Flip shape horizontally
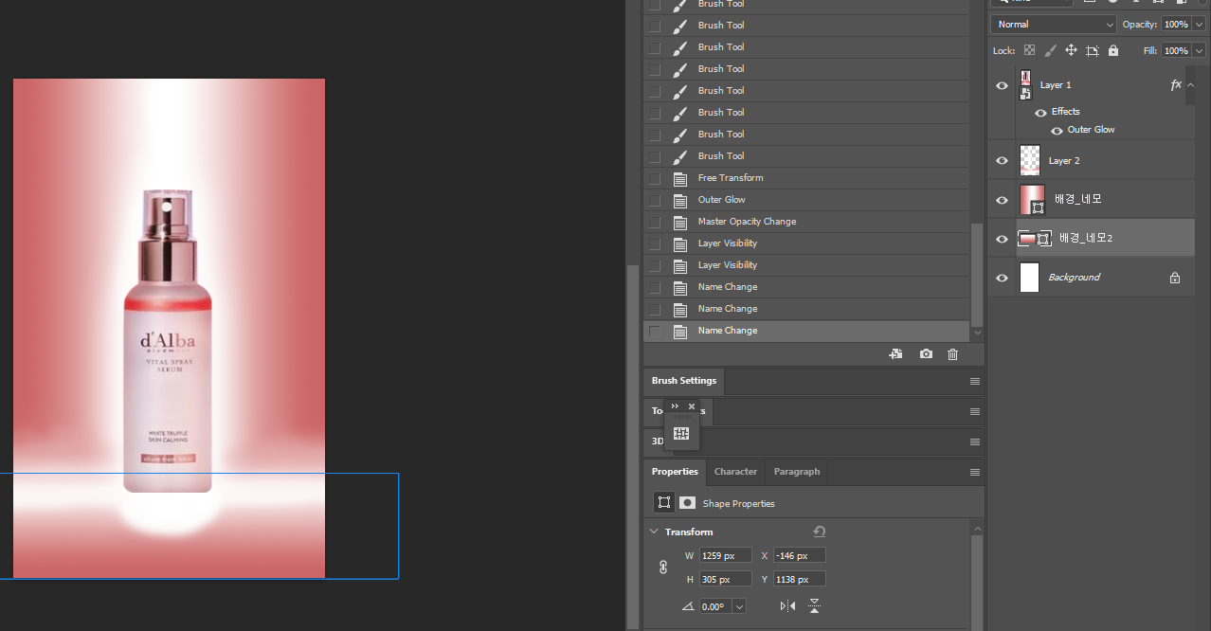This screenshot has height=631, width=1211. tap(787, 606)
